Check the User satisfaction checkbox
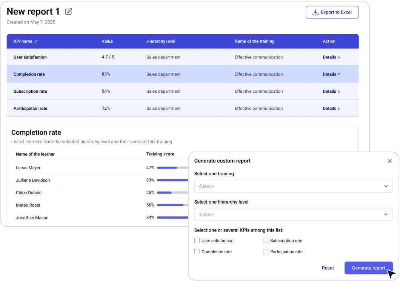400x302 pixels. (x=197, y=241)
